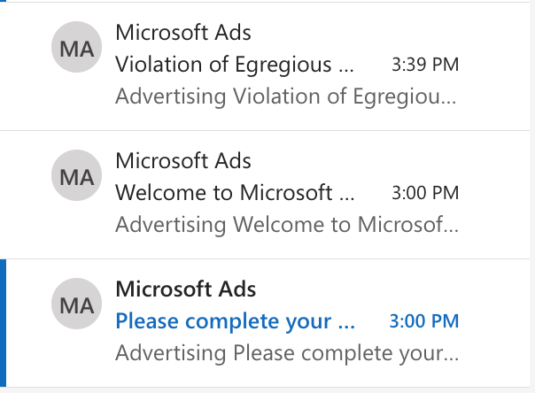535x393 pixels.
Task: Click the ellipsis after "Violation of Egregious"
Action: click(x=346, y=67)
